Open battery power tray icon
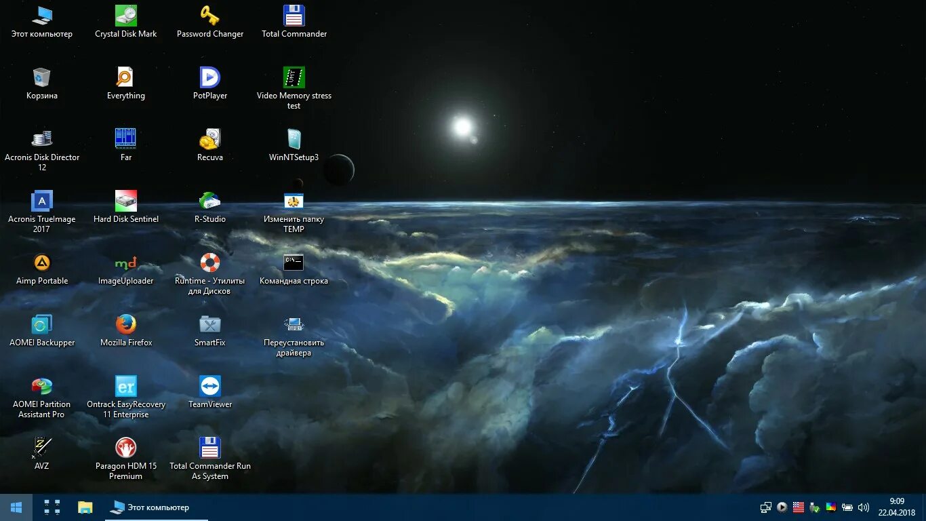The image size is (926, 521). pyautogui.click(x=847, y=507)
